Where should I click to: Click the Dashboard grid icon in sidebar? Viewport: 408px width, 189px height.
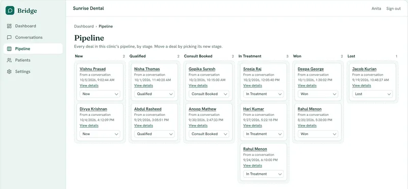click(9, 26)
